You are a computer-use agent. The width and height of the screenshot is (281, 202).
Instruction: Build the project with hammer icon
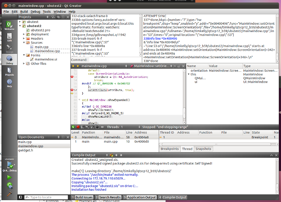9,194
